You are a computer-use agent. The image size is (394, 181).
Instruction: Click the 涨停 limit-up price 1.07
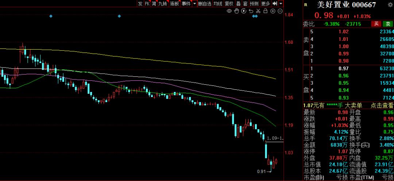coord(343,151)
